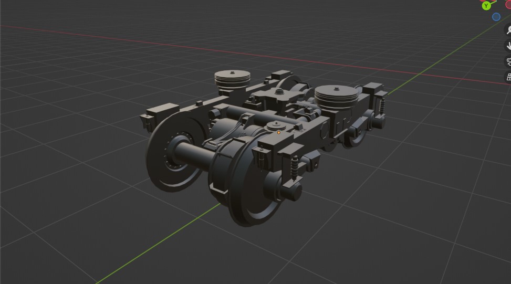Click the orange object origin point
The image size is (511, 284).
pyautogui.click(x=278, y=133)
